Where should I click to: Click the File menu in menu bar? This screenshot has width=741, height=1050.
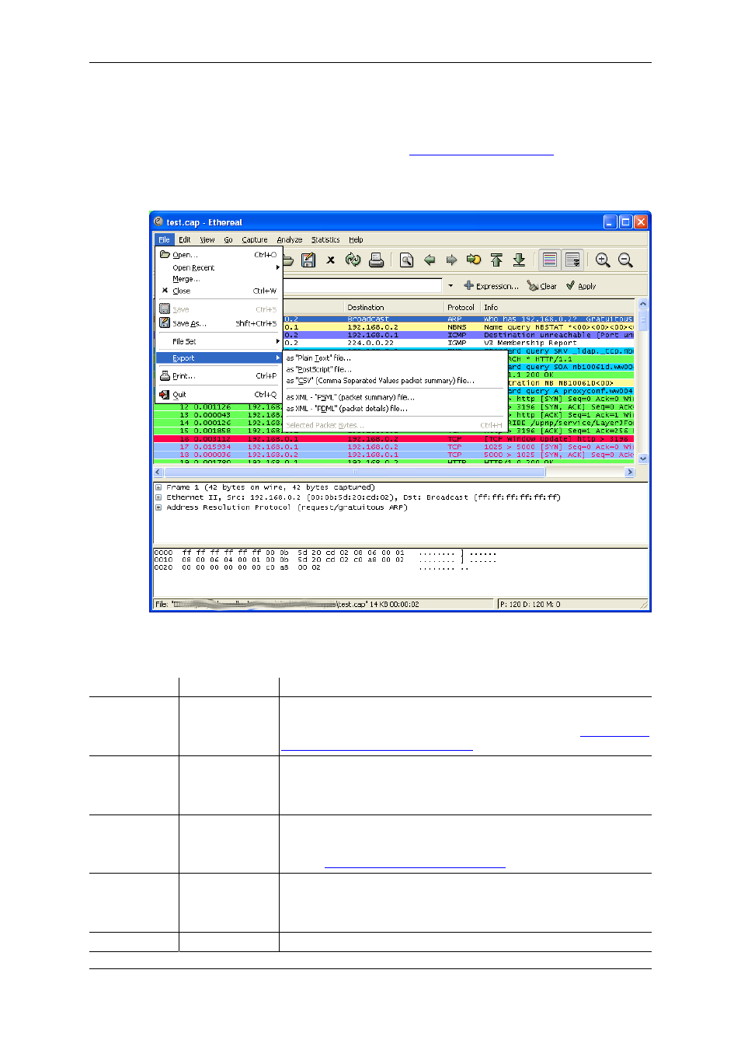[164, 239]
